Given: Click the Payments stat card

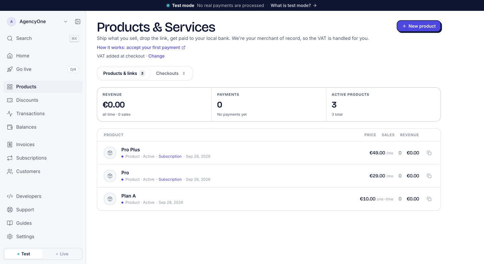Looking at the screenshot, I should (x=269, y=105).
